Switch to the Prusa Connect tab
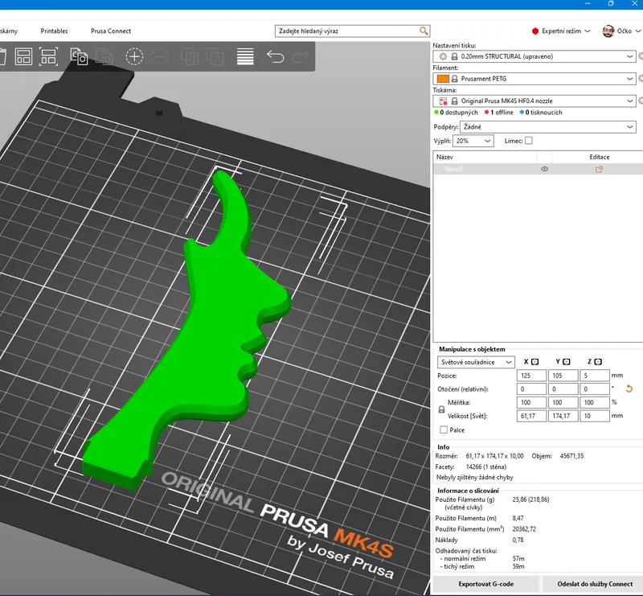This screenshot has width=643, height=596. 111,31
